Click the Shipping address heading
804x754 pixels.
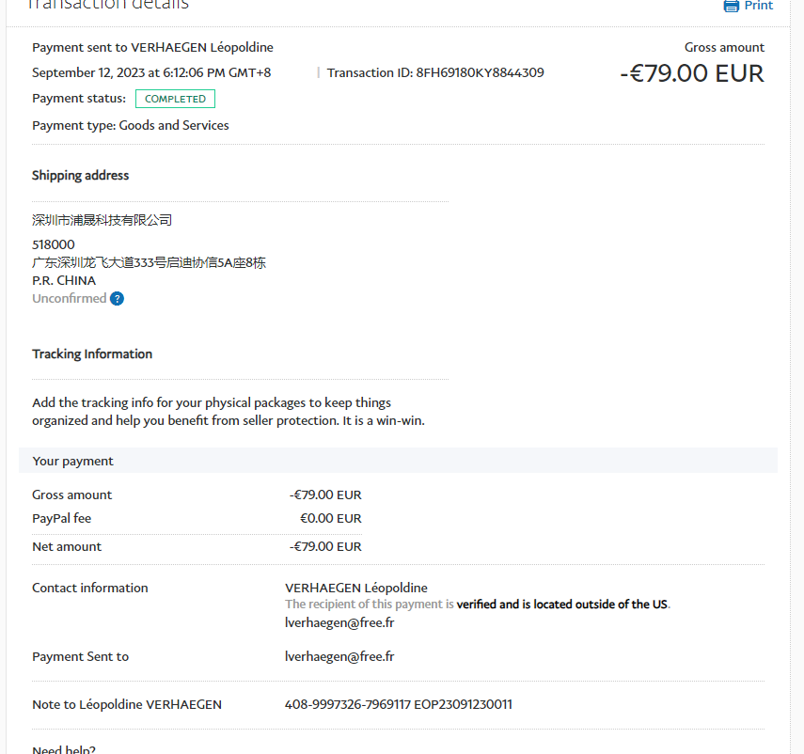pyautogui.click(x=81, y=176)
